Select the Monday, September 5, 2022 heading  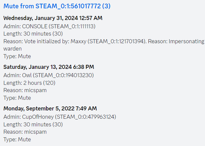coord(50,109)
